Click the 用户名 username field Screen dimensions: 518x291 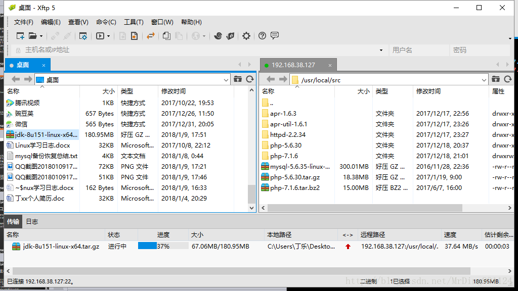pos(419,50)
